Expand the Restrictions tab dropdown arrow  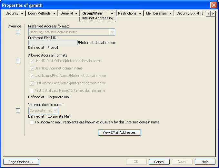pos(140,14)
